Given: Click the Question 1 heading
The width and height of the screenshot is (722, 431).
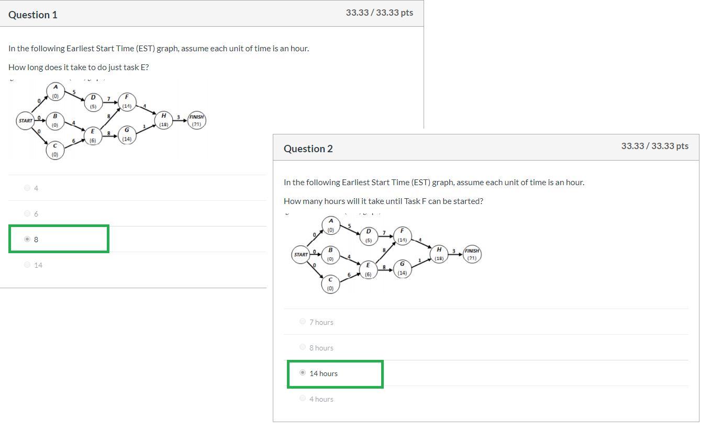Looking at the screenshot, I should coord(33,15).
